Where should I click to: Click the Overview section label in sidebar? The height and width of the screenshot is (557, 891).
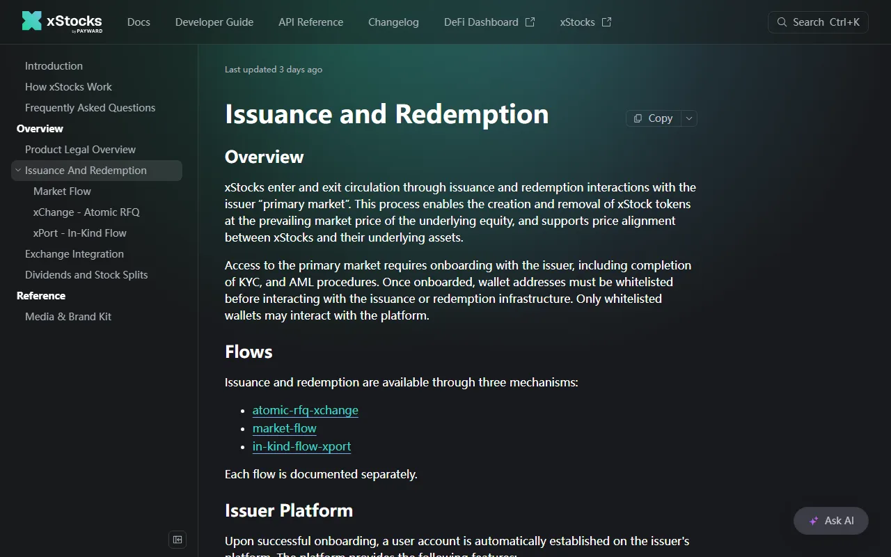40,129
